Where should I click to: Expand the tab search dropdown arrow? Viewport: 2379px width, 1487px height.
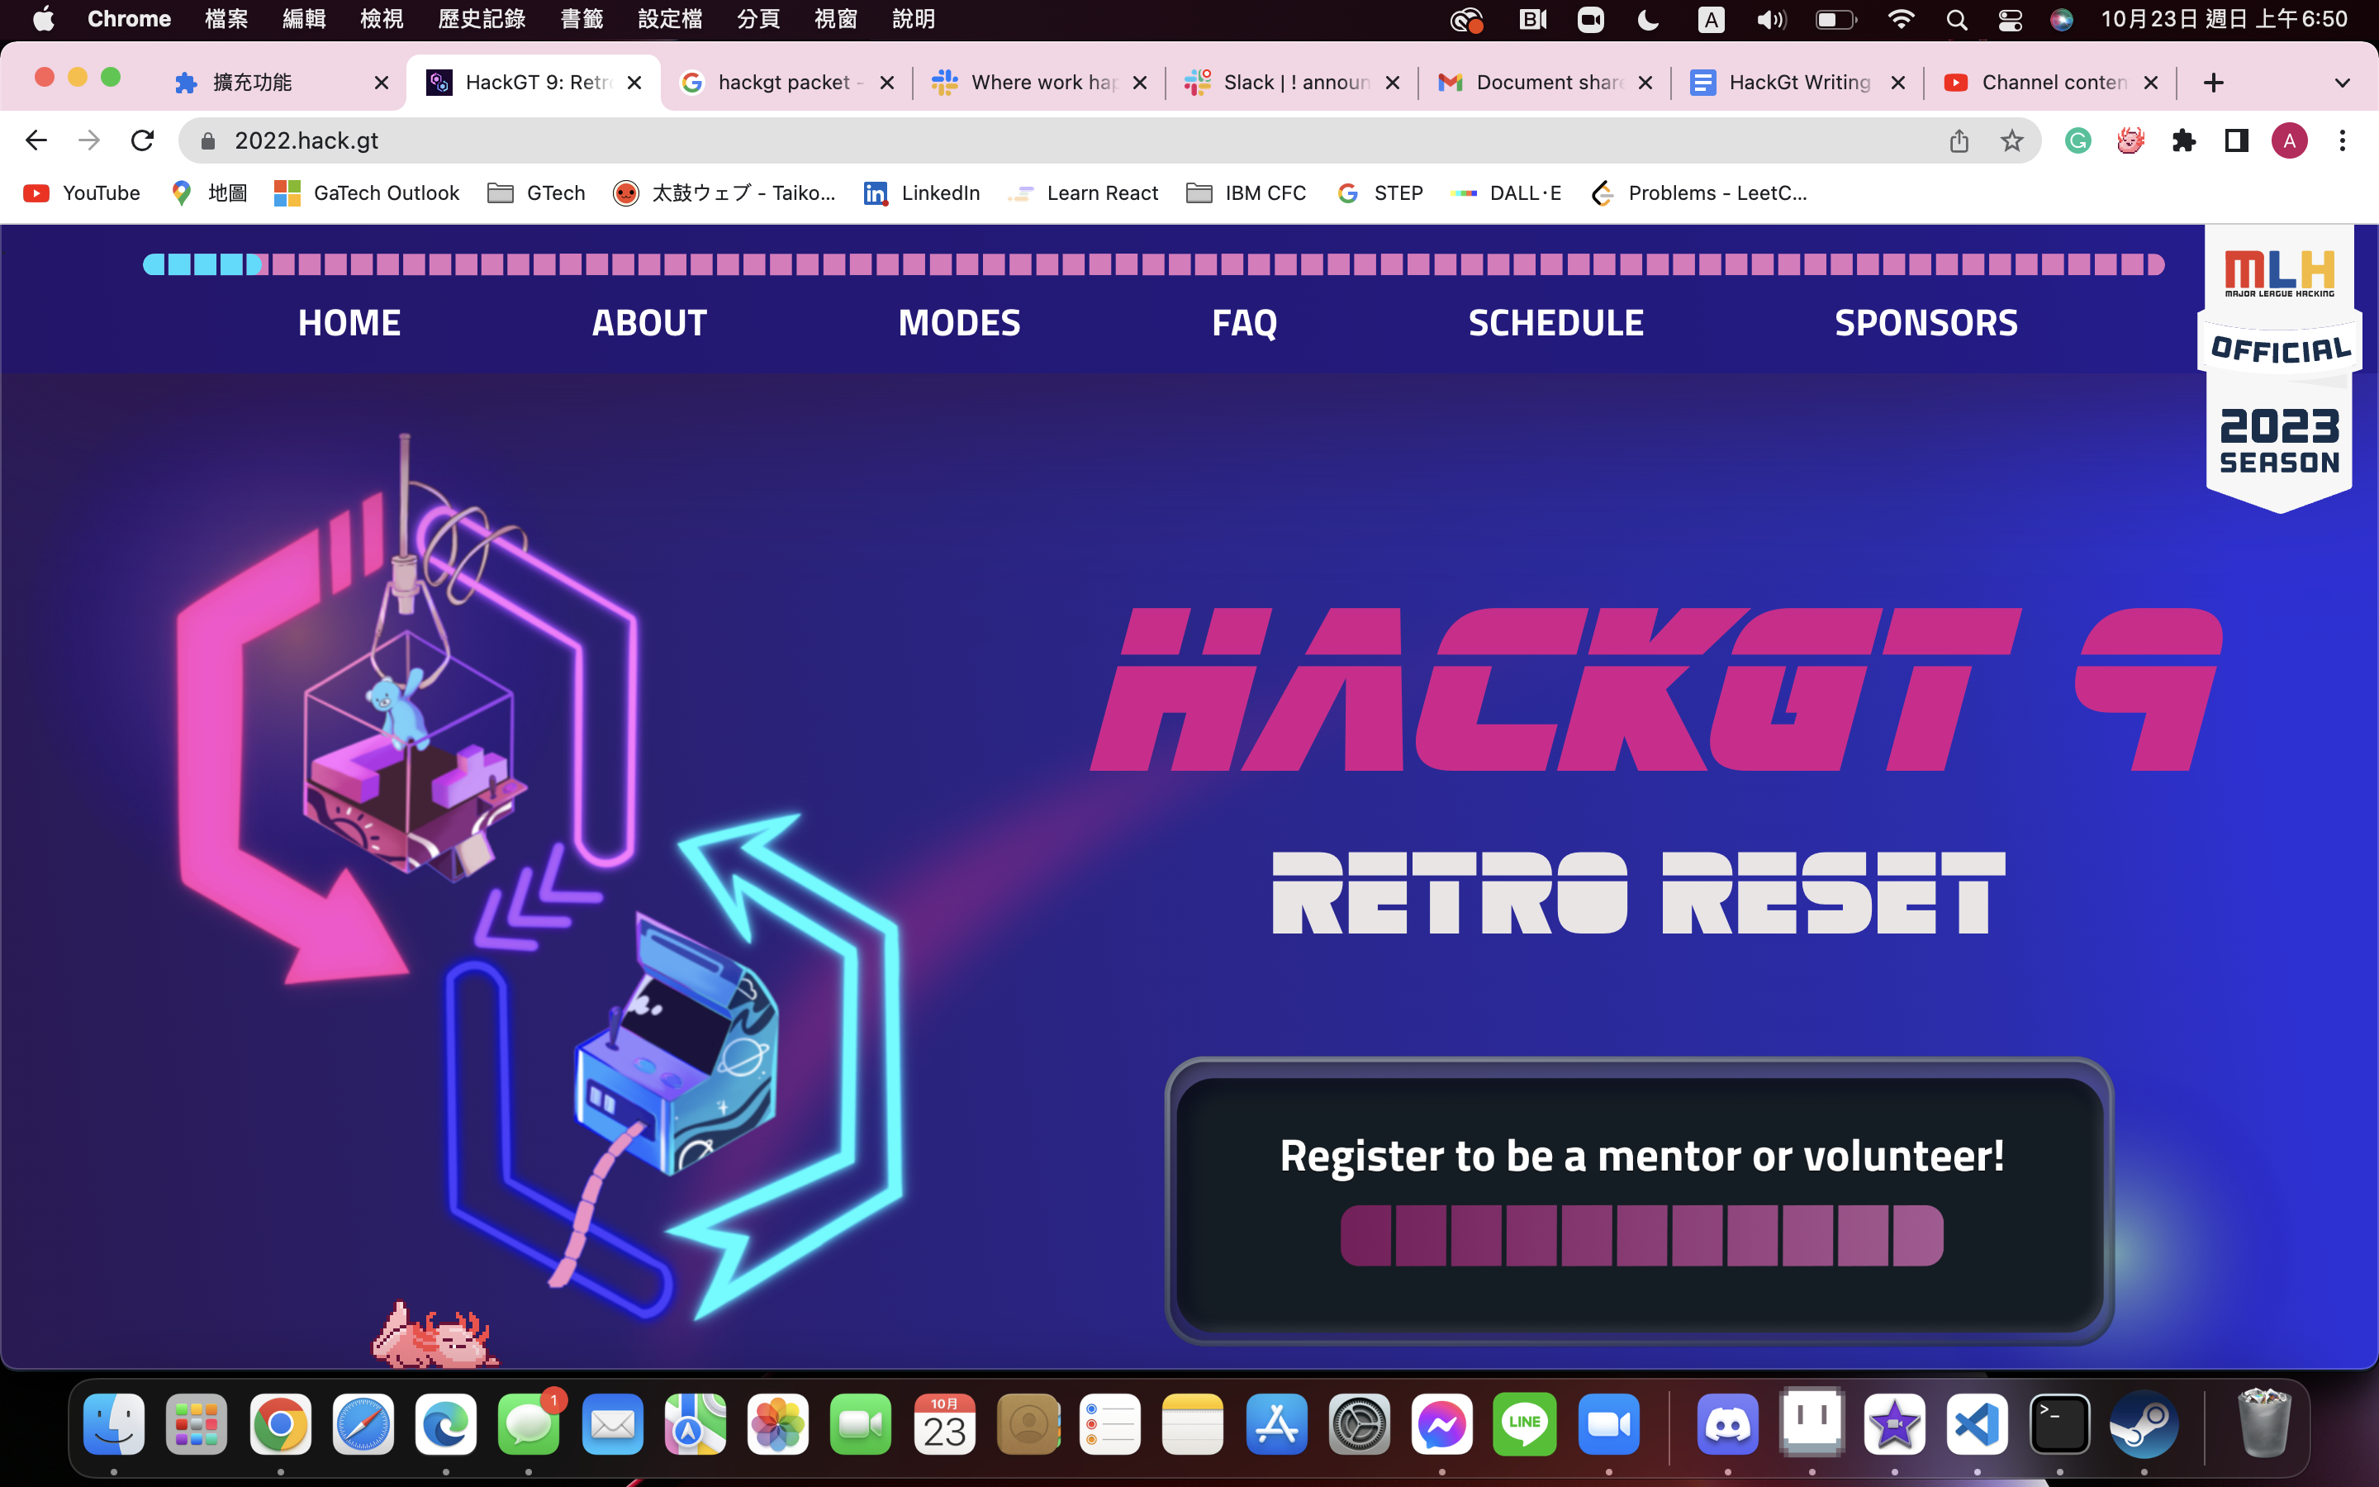point(2342,83)
